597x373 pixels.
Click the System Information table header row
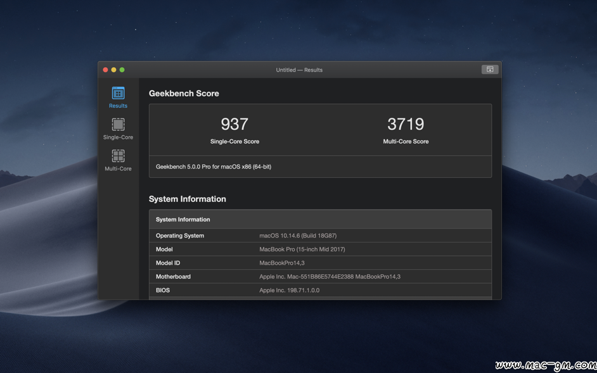(320, 219)
